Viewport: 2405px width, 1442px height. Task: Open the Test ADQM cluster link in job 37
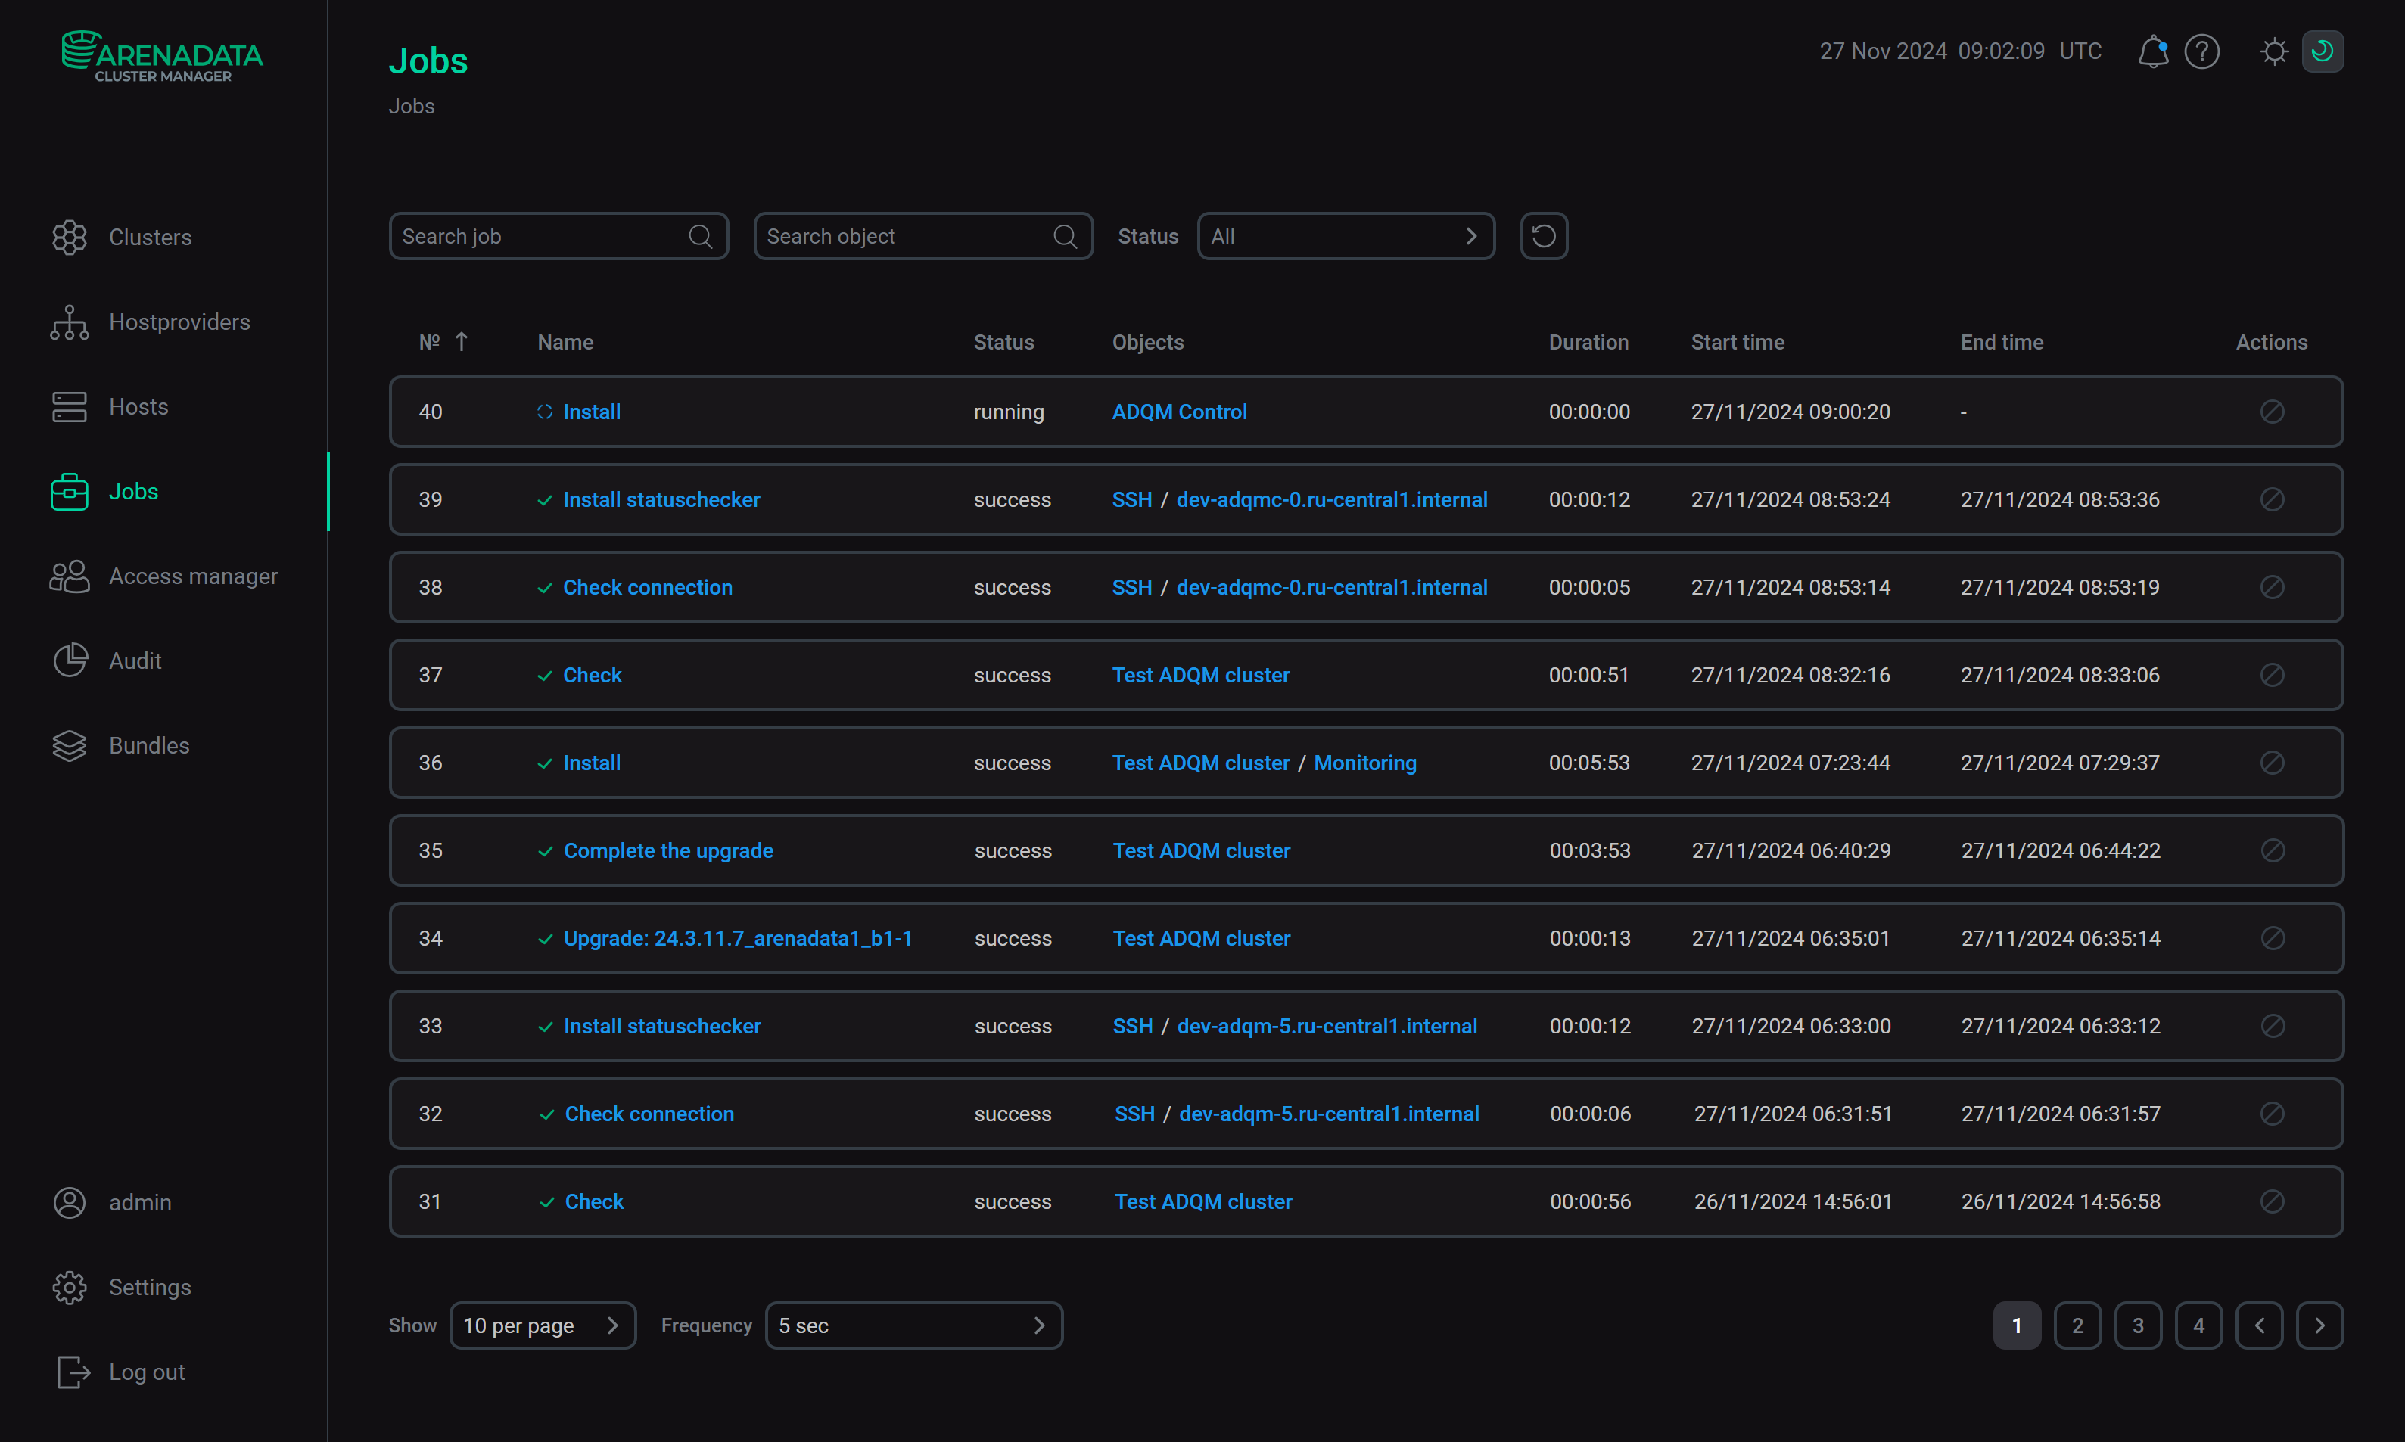[1200, 674]
